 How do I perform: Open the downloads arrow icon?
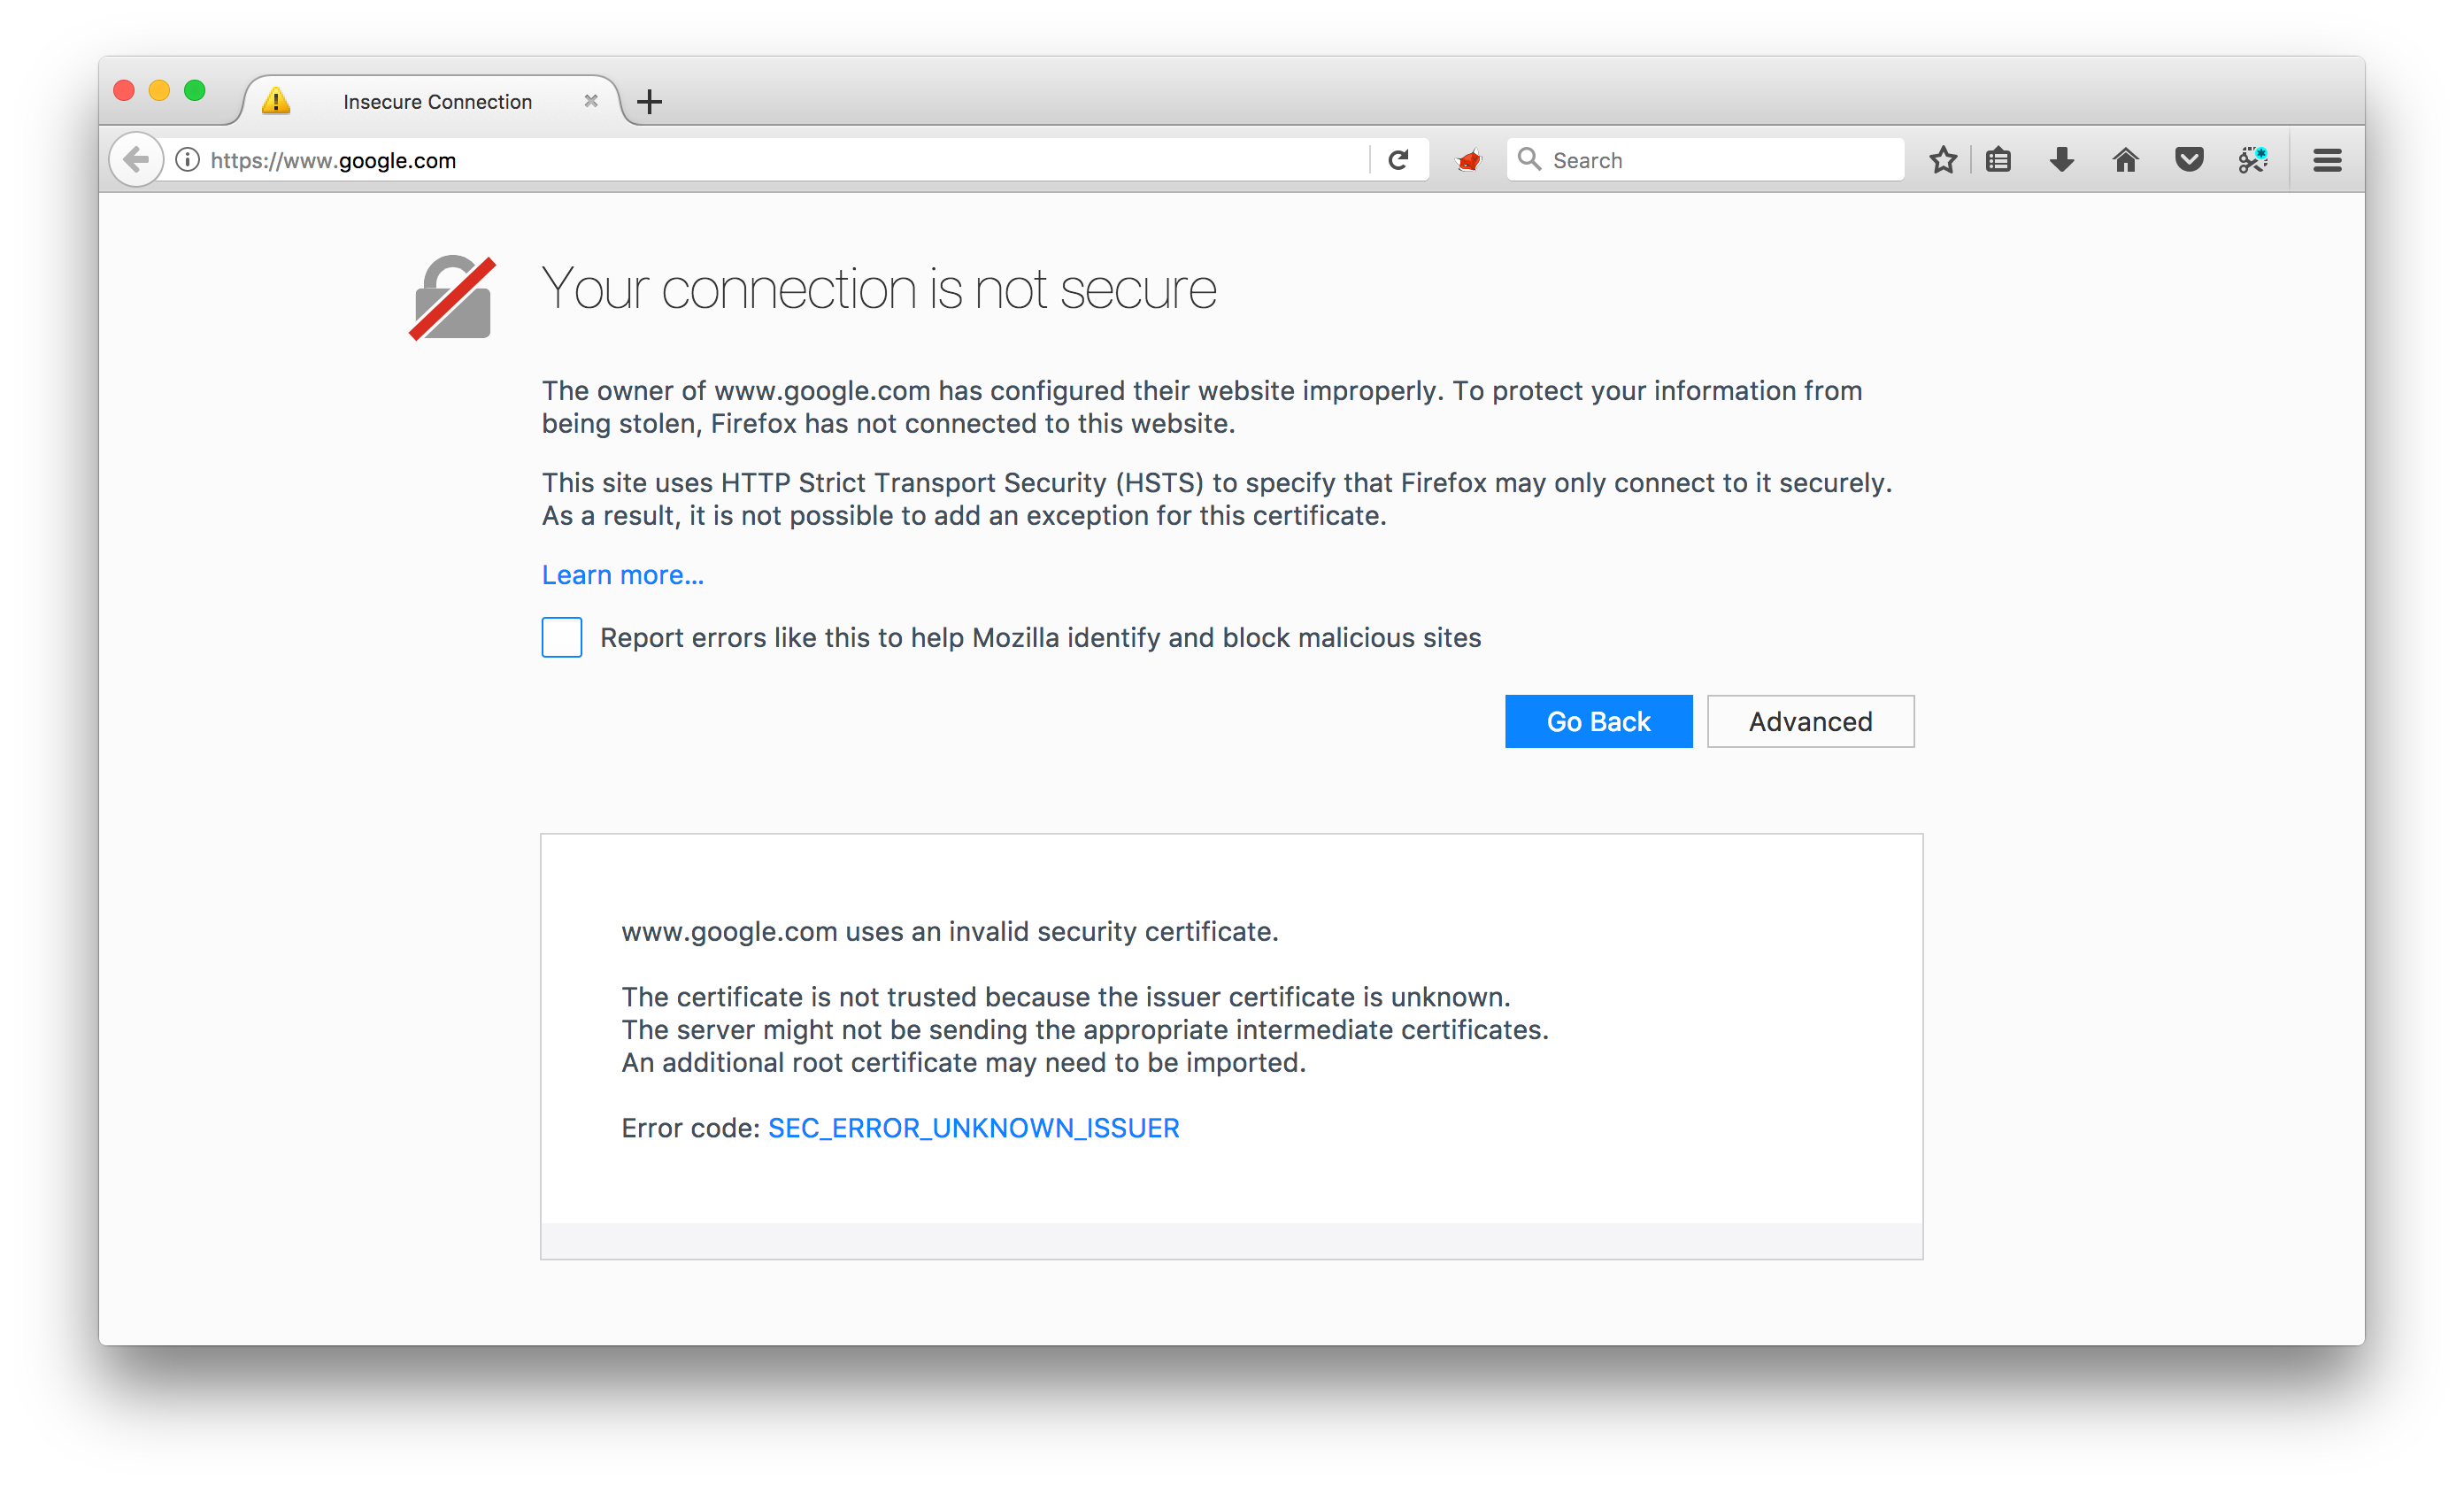tap(2062, 160)
